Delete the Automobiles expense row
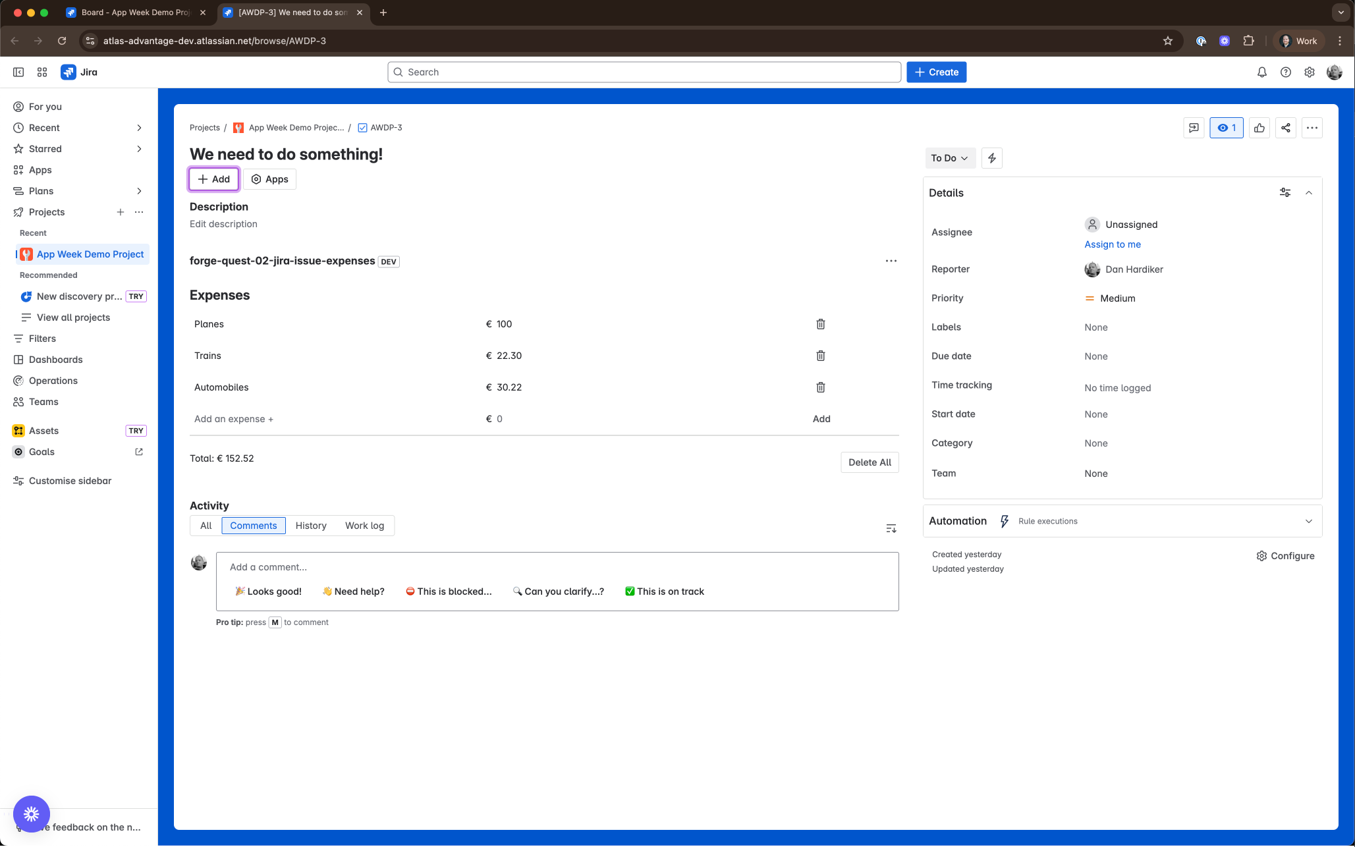Viewport: 1355px width, 847px height. point(820,387)
